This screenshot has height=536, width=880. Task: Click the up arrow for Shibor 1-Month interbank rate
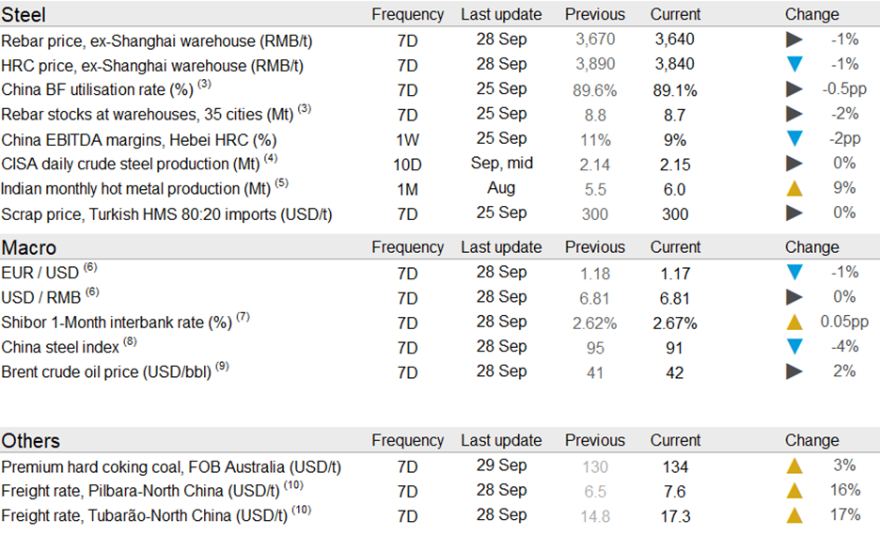pyautogui.click(x=794, y=323)
